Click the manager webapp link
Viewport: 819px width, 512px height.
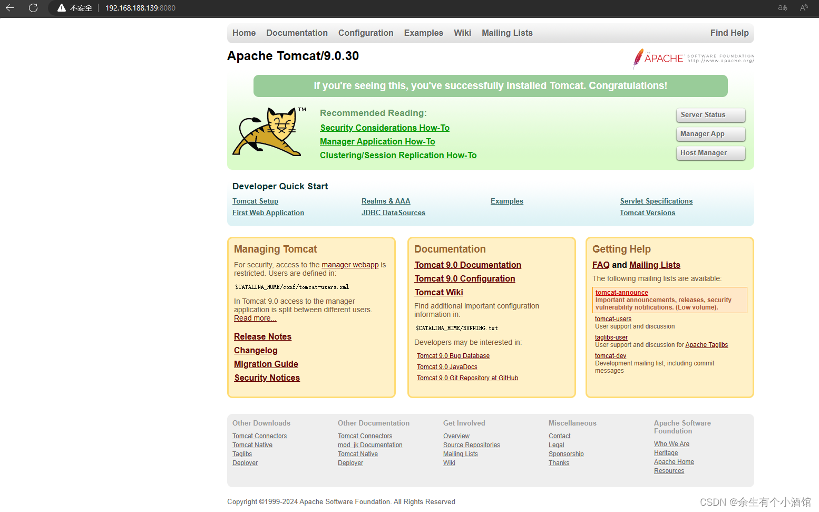click(x=350, y=265)
